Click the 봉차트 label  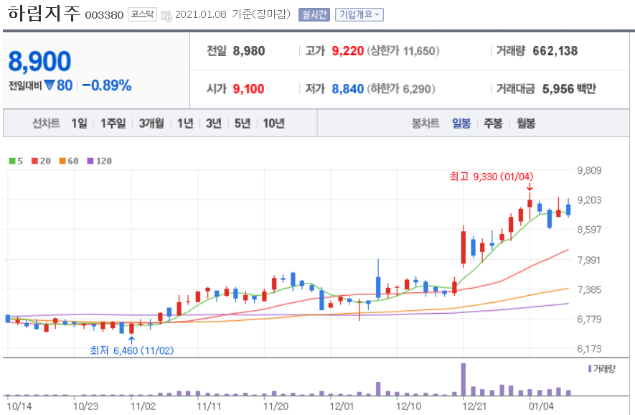coord(425,123)
